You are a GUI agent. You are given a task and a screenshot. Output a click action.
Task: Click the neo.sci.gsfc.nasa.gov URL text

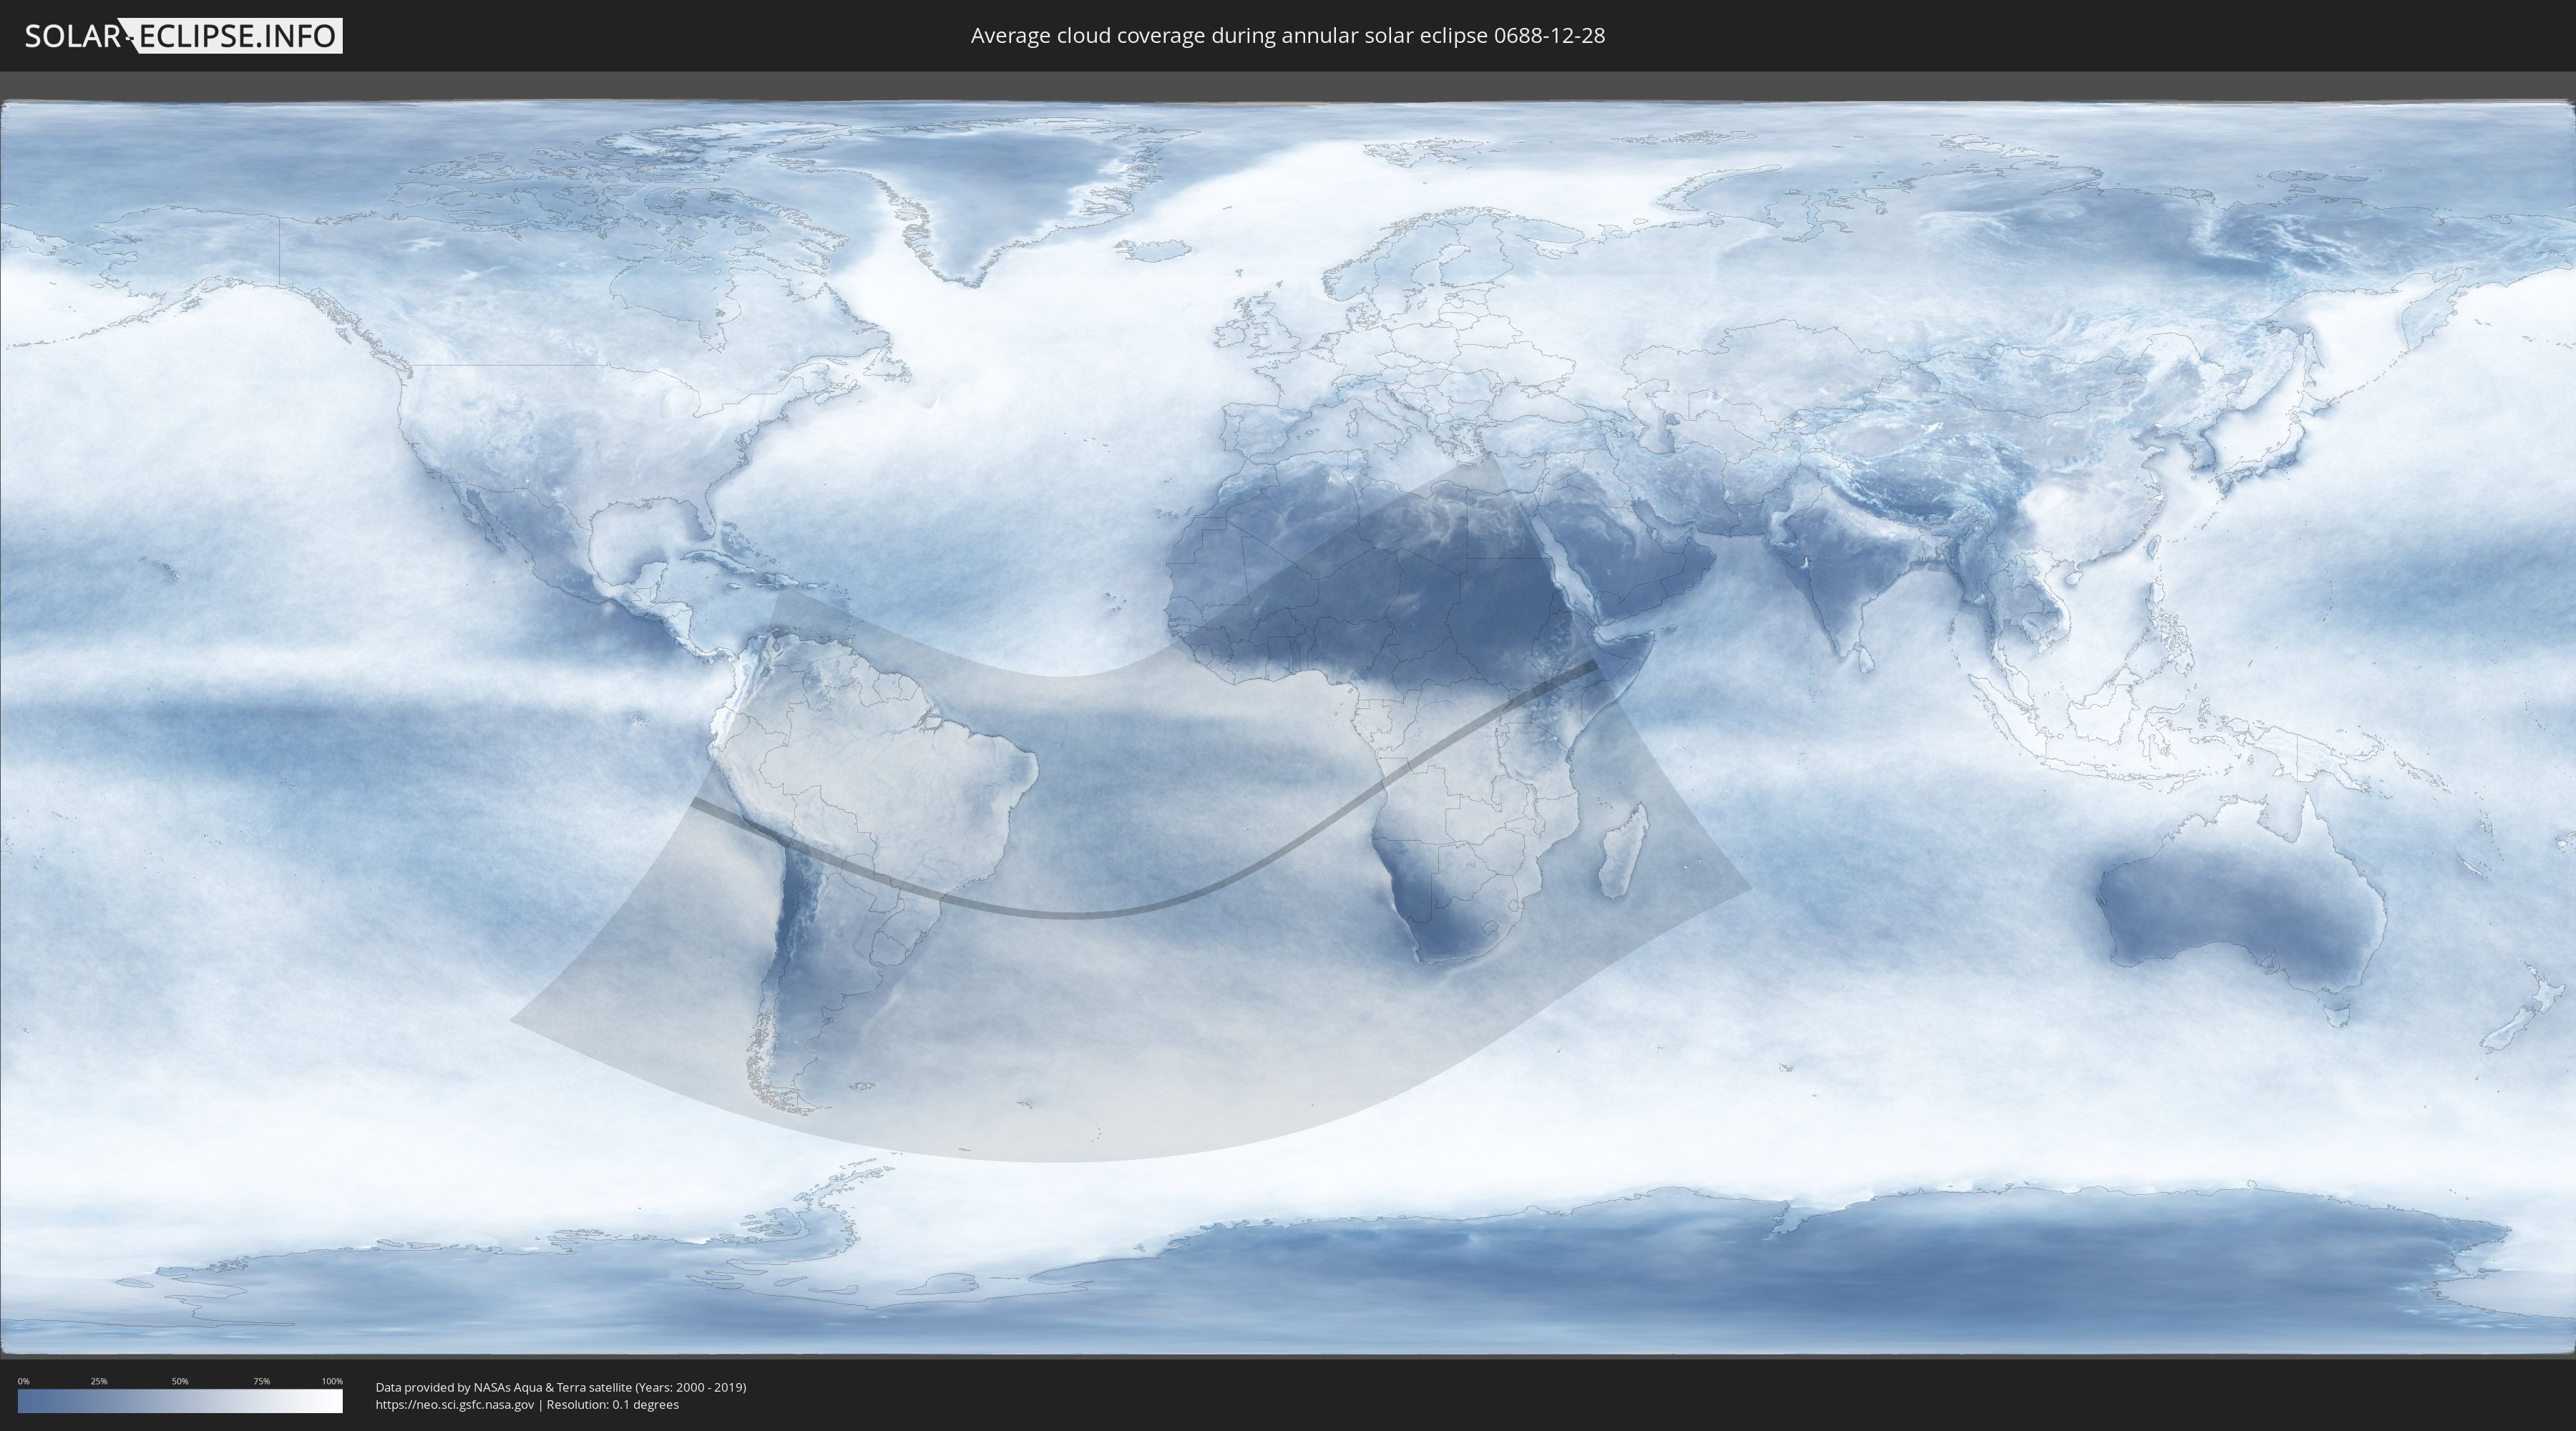[454, 1405]
